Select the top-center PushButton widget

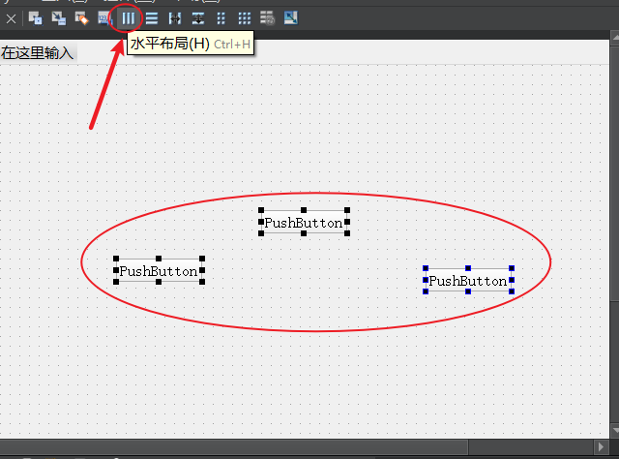point(304,222)
